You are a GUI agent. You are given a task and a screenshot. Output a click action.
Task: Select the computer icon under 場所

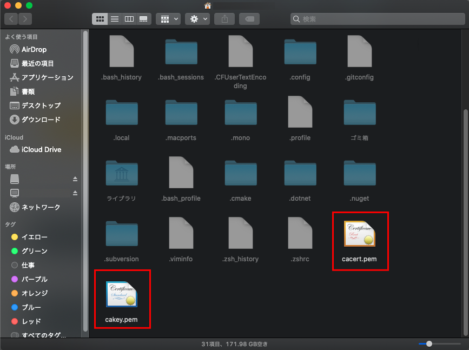pos(15,193)
